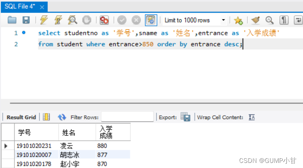This screenshot has width=303, height=168.
Task: Select cell 凌云
Action: [x=77, y=146]
